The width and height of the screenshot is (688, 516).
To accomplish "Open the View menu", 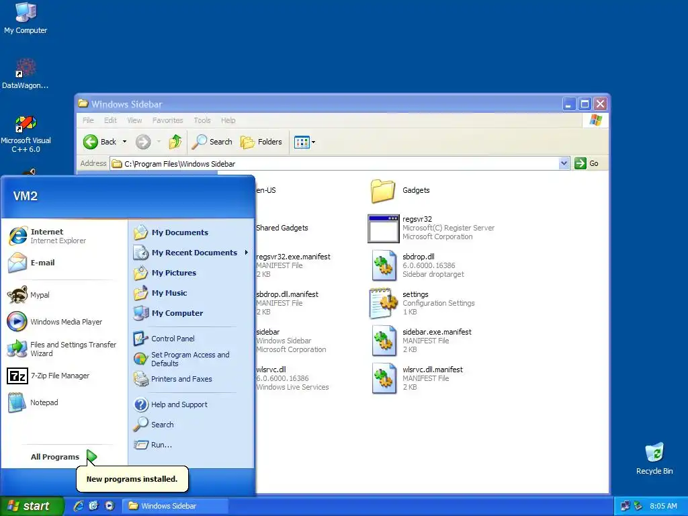I will (x=134, y=120).
